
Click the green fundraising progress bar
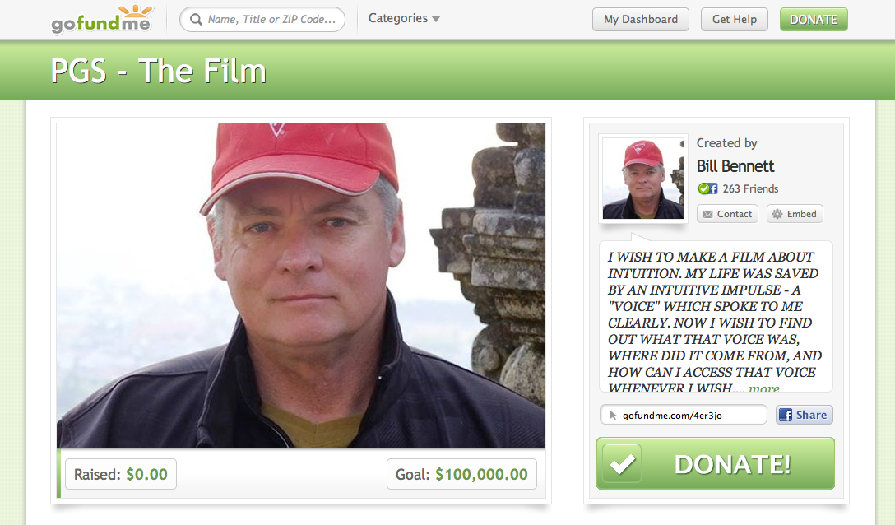tap(58, 474)
